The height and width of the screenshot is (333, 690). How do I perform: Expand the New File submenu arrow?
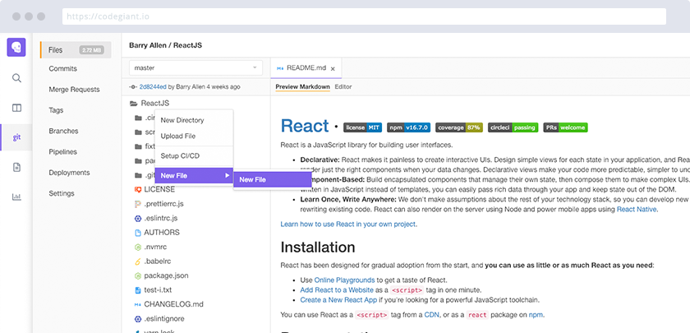[225, 175]
